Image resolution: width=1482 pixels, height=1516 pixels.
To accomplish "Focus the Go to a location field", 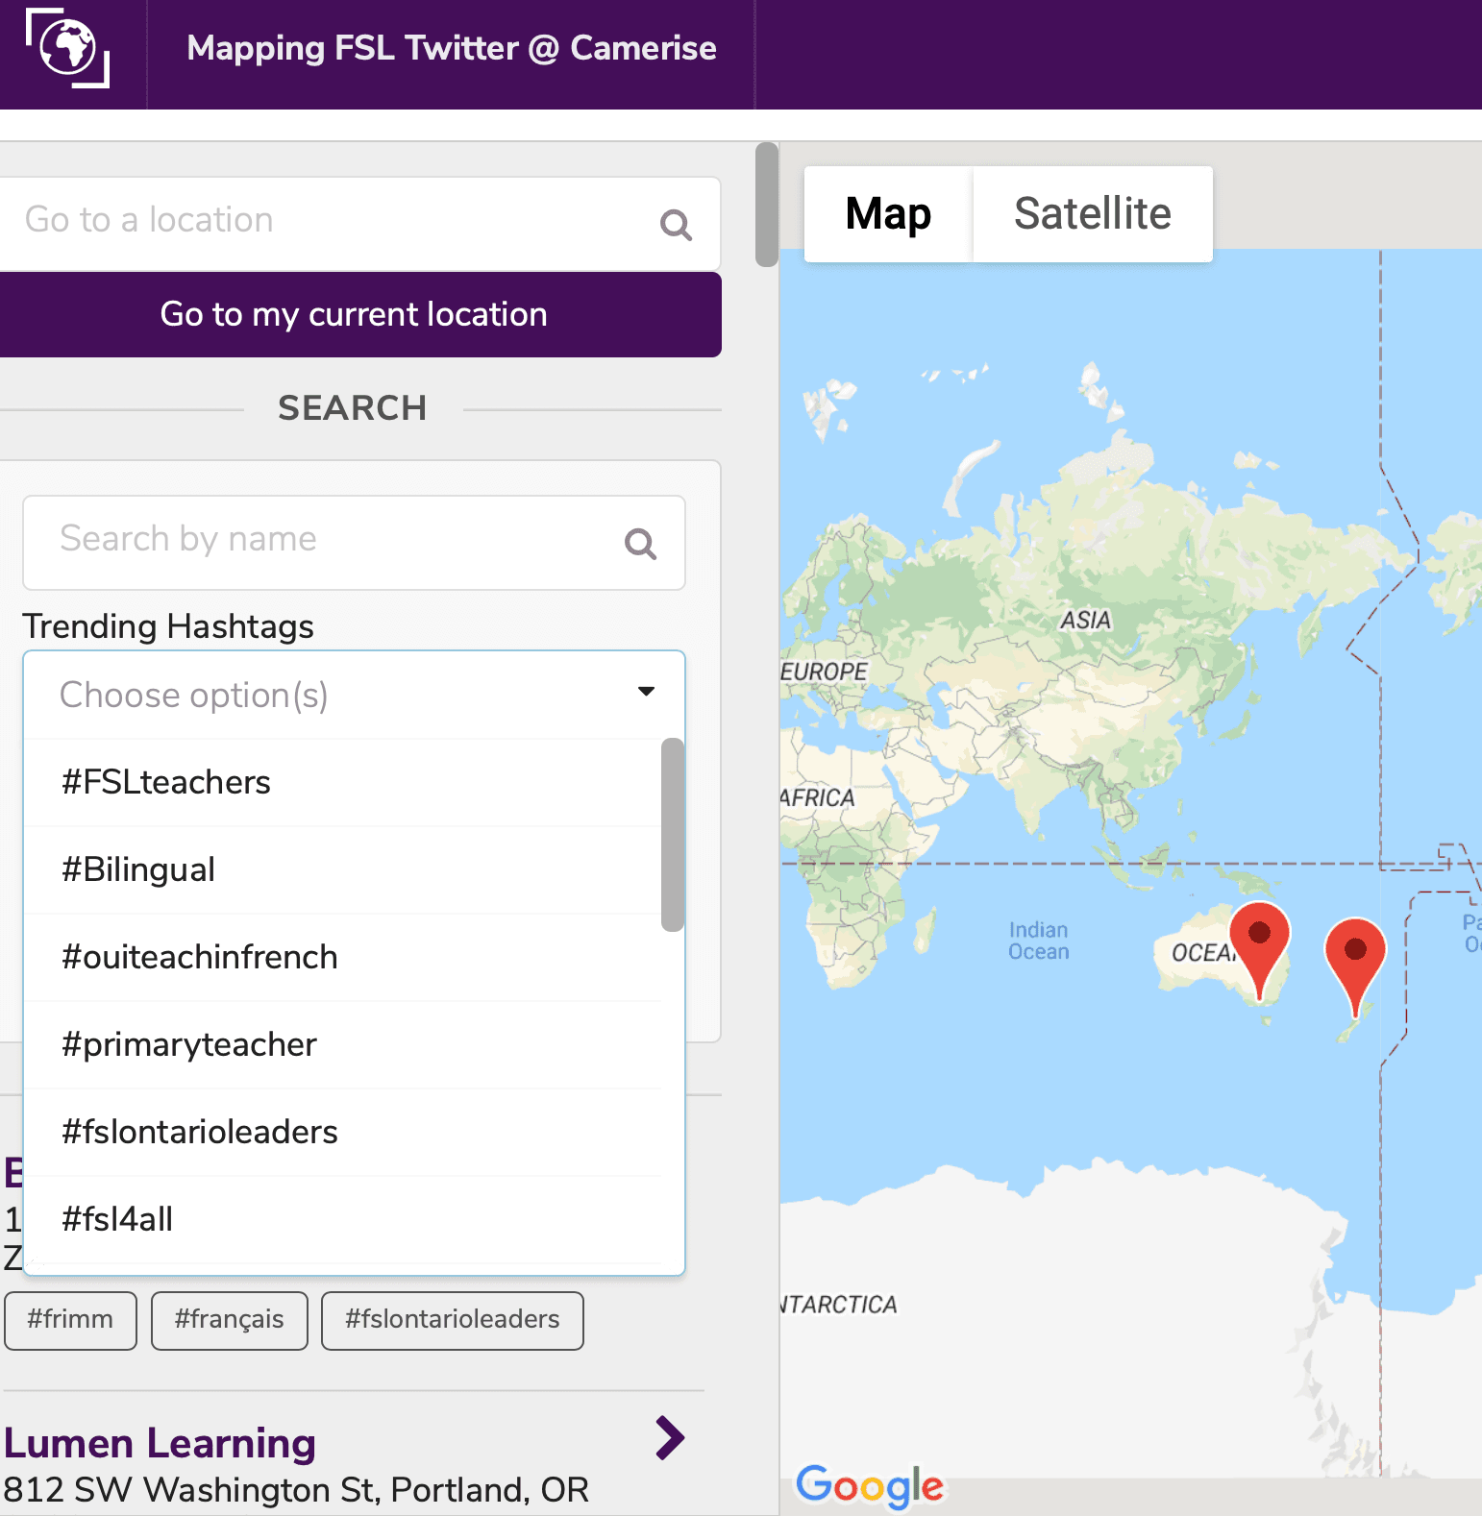I will 359,223.
